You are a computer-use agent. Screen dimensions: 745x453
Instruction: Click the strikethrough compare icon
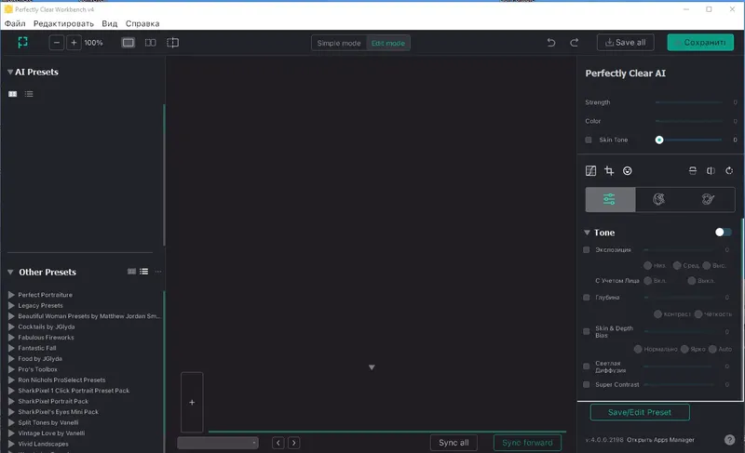pyautogui.click(x=693, y=171)
